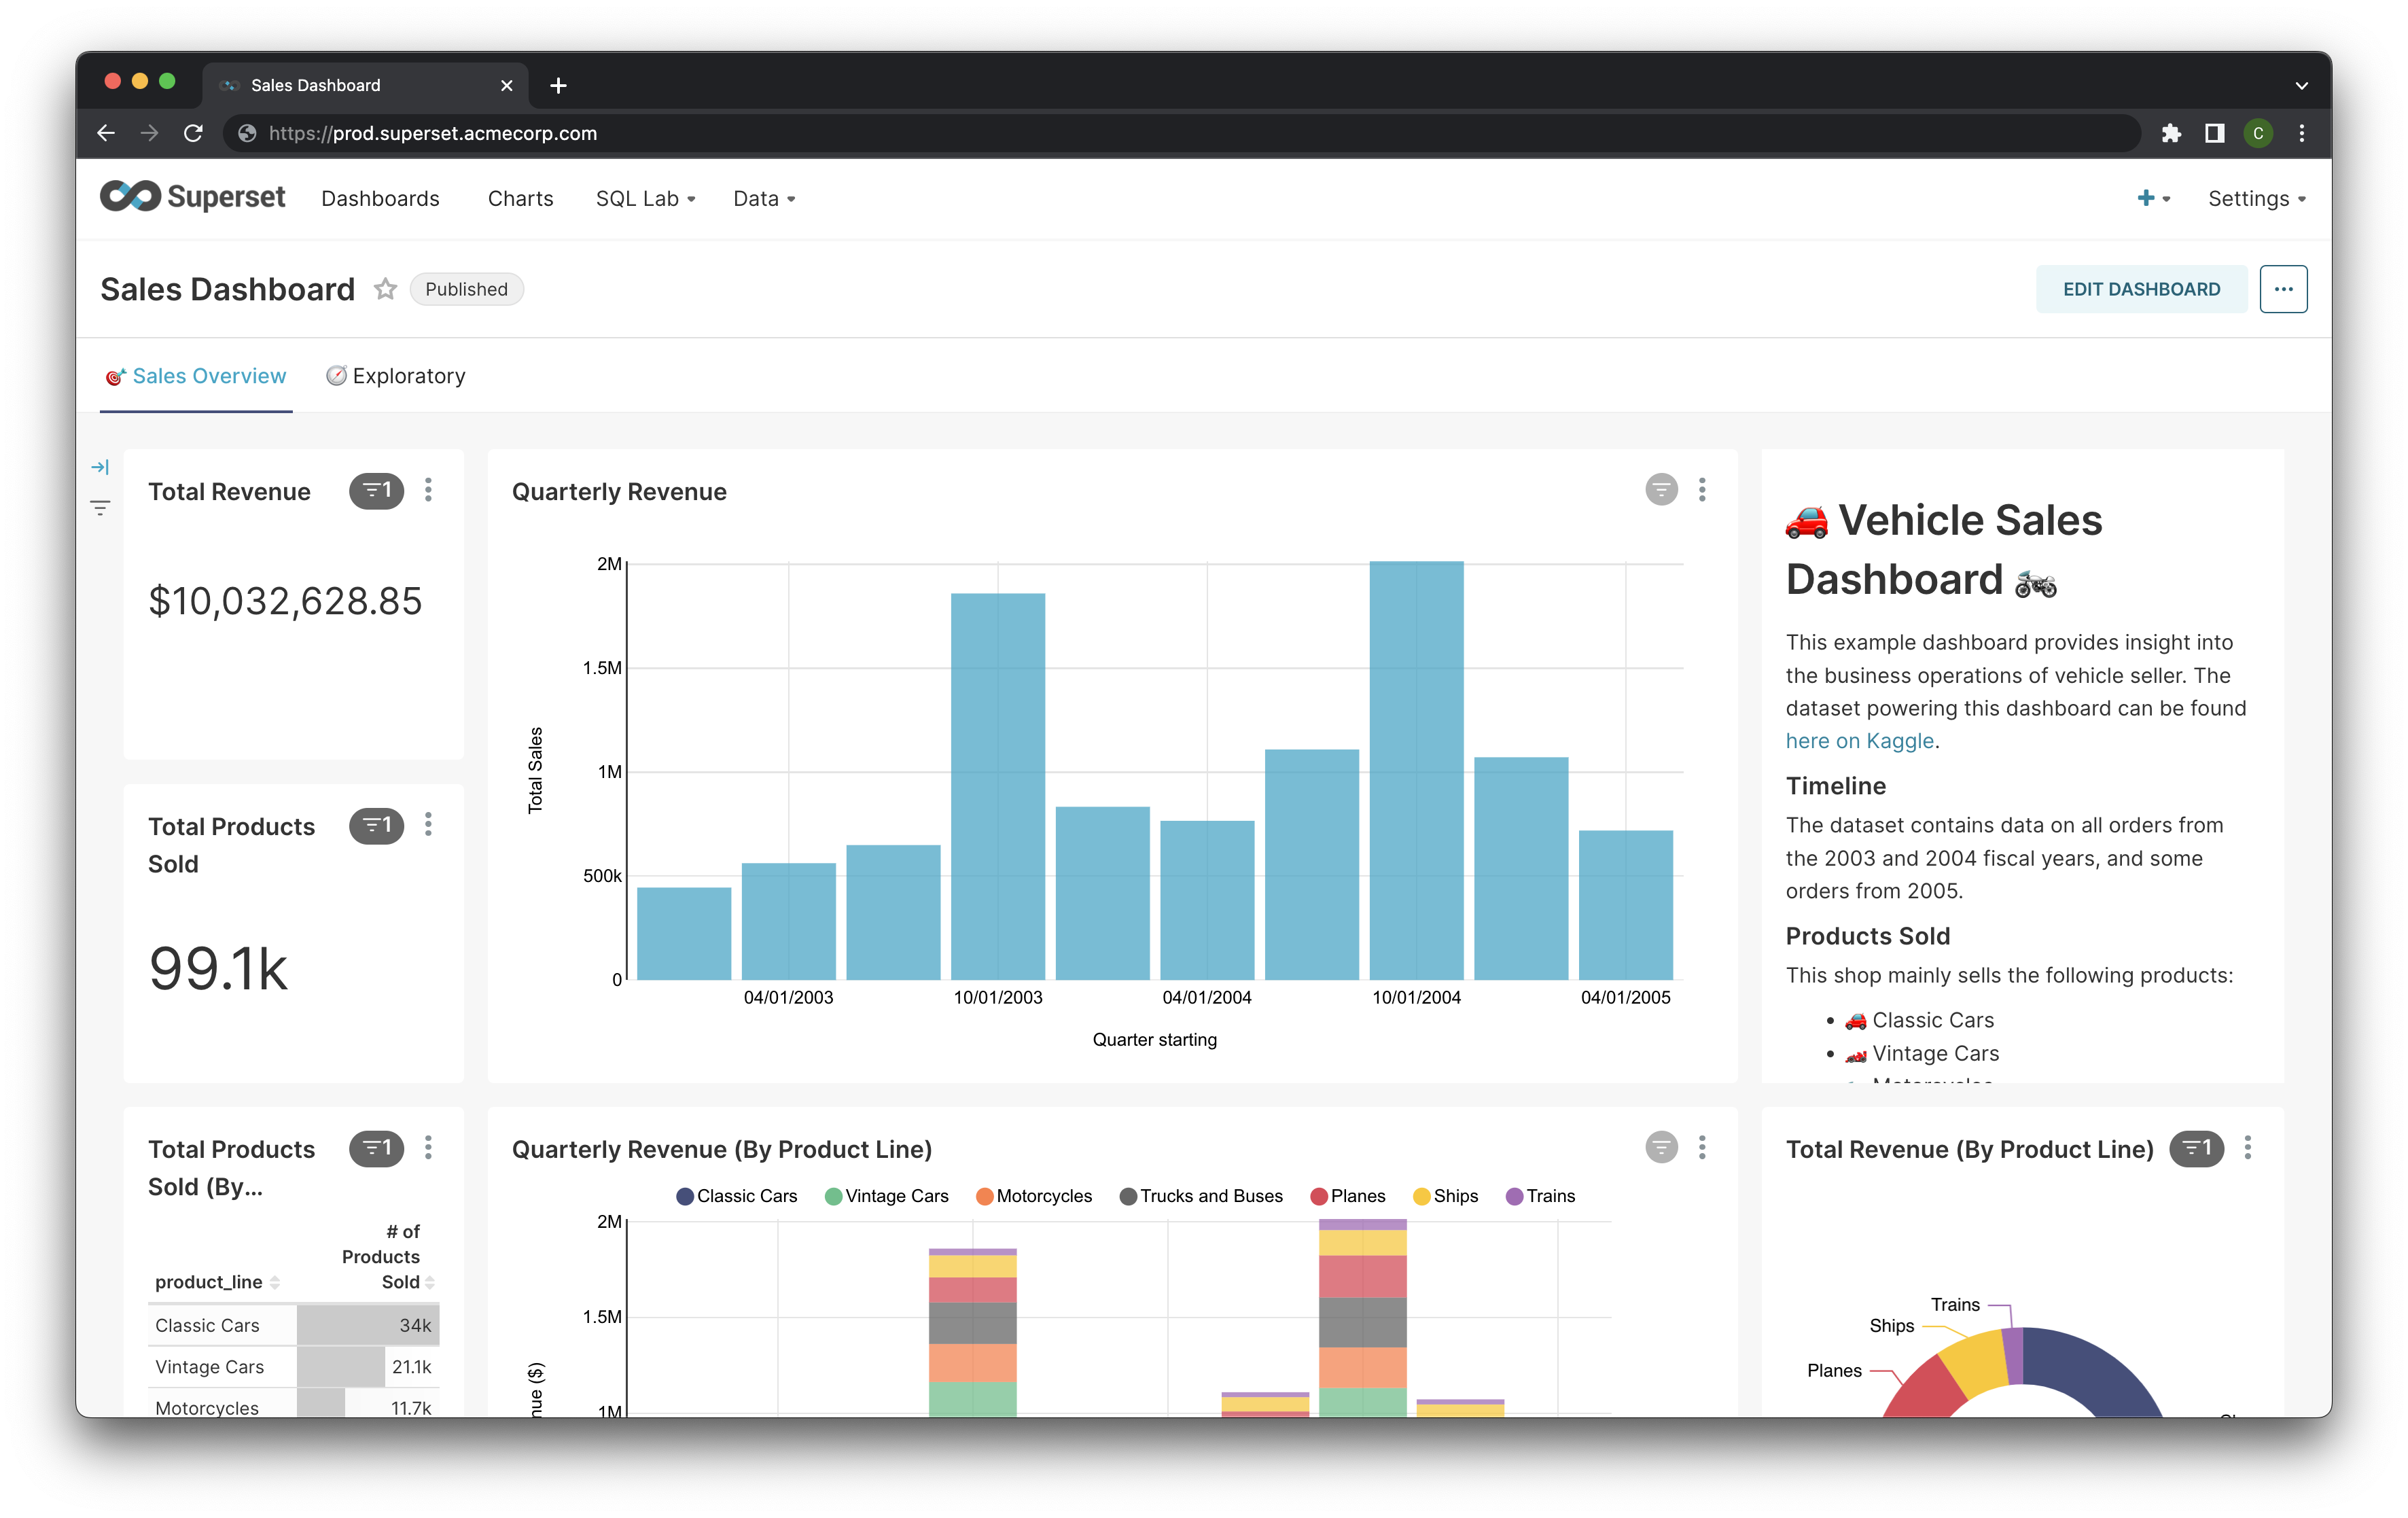The width and height of the screenshot is (2408, 1518).
Task: Open the dashboard three-dots actions menu
Action: pyautogui.click(x=2283, y=289)
